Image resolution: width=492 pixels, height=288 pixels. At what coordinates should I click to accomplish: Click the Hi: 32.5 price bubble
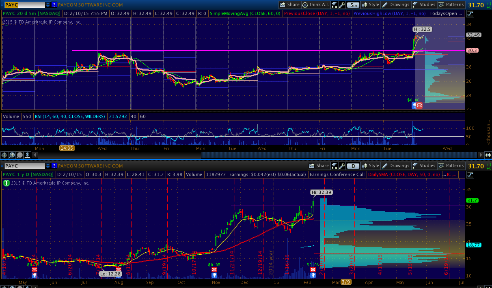422,29
